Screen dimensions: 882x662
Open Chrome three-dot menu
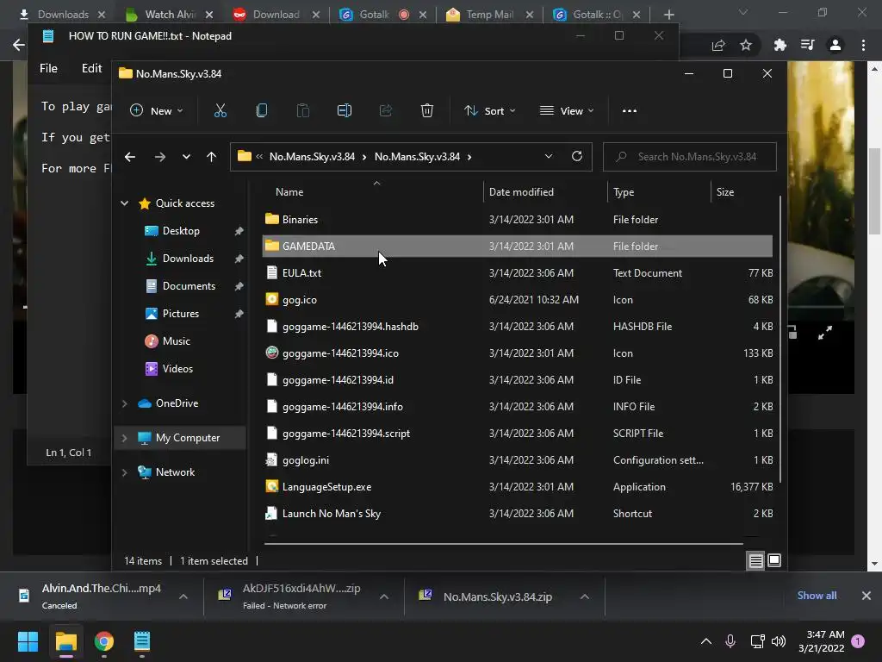pos(863,45)
